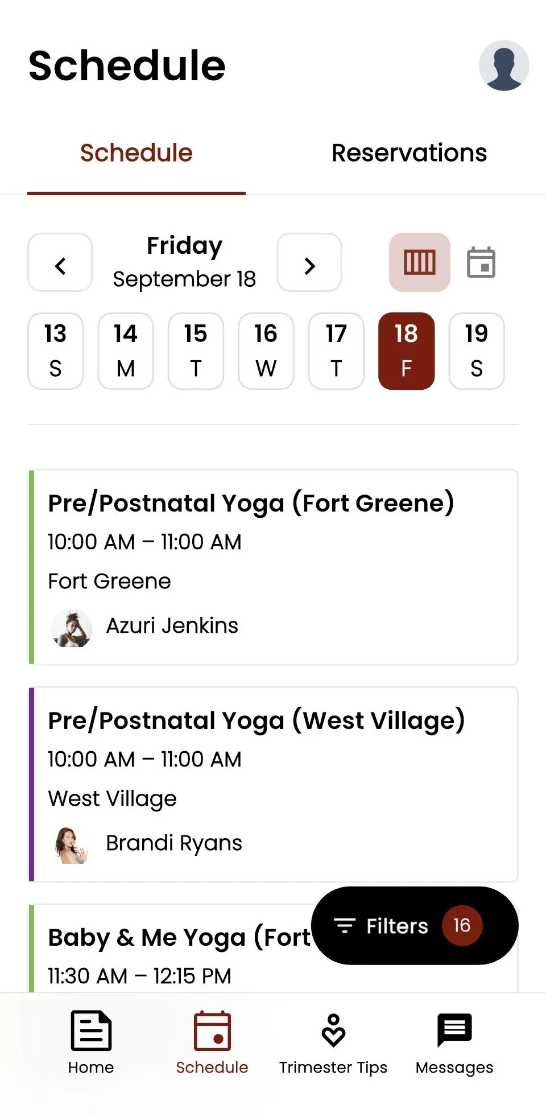
Task: Open Messages chat icon
Action: (454, 1031)
